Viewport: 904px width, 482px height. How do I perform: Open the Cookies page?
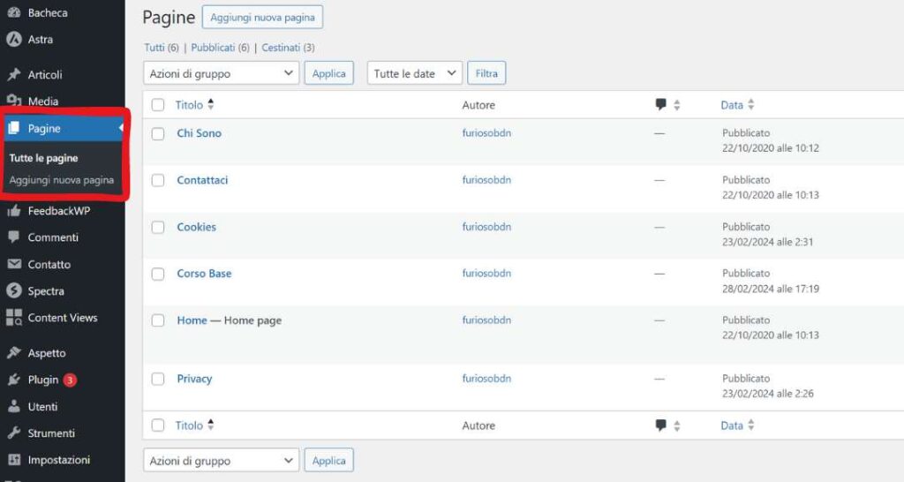(197, 227)
